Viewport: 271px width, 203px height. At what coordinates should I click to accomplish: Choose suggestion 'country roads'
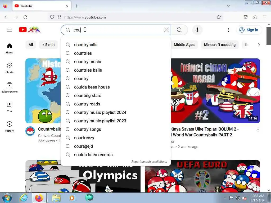(116, 104)
